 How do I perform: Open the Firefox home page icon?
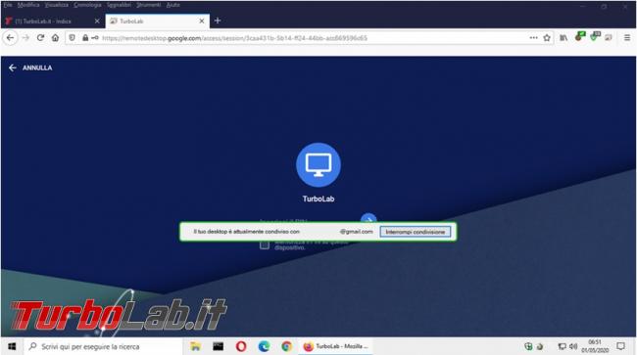[55, 38]
